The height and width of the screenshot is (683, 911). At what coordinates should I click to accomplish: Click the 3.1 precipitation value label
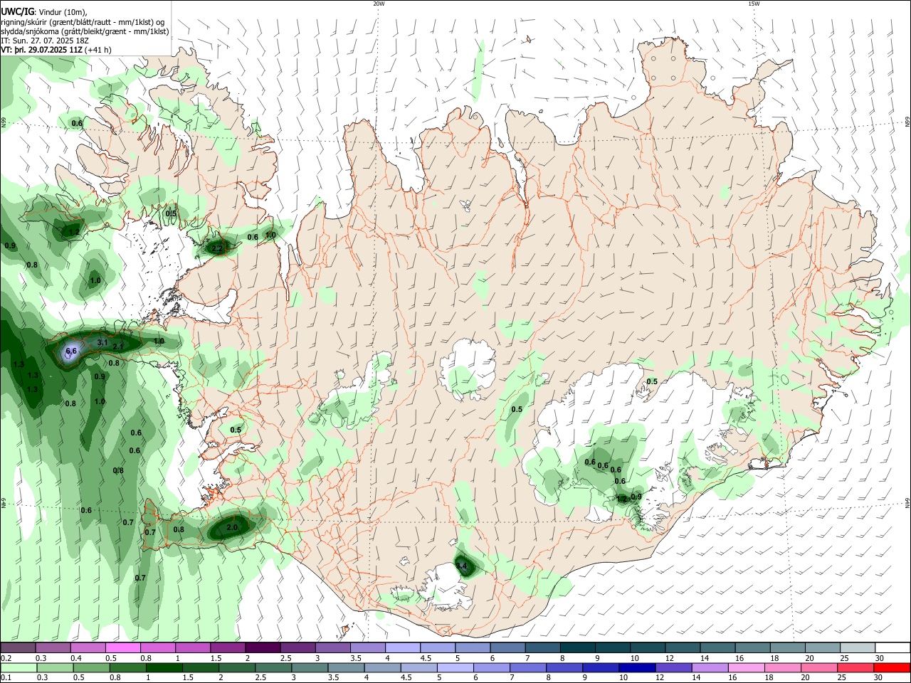click(102, 343)
